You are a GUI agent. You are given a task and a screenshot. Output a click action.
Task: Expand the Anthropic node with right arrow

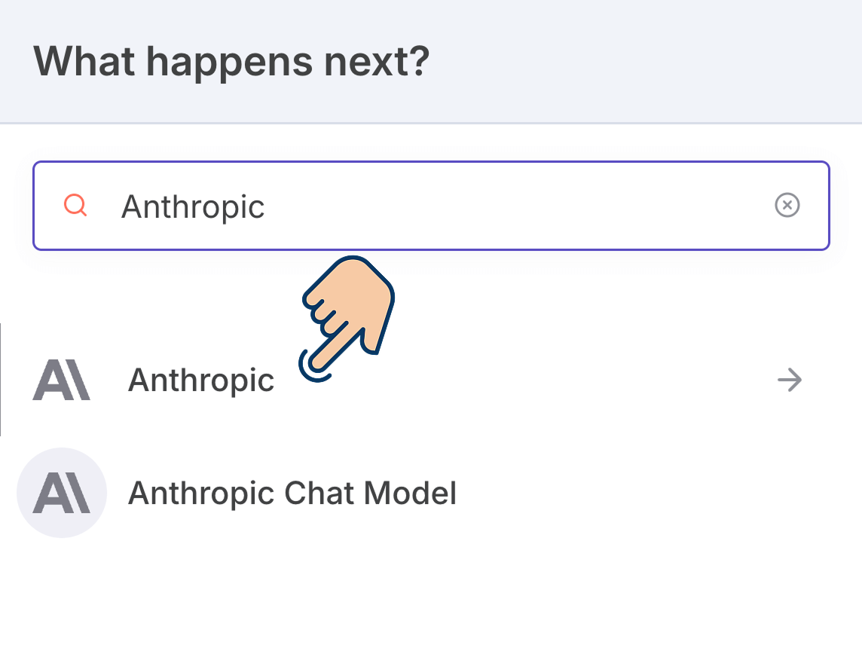pos(789,381)
